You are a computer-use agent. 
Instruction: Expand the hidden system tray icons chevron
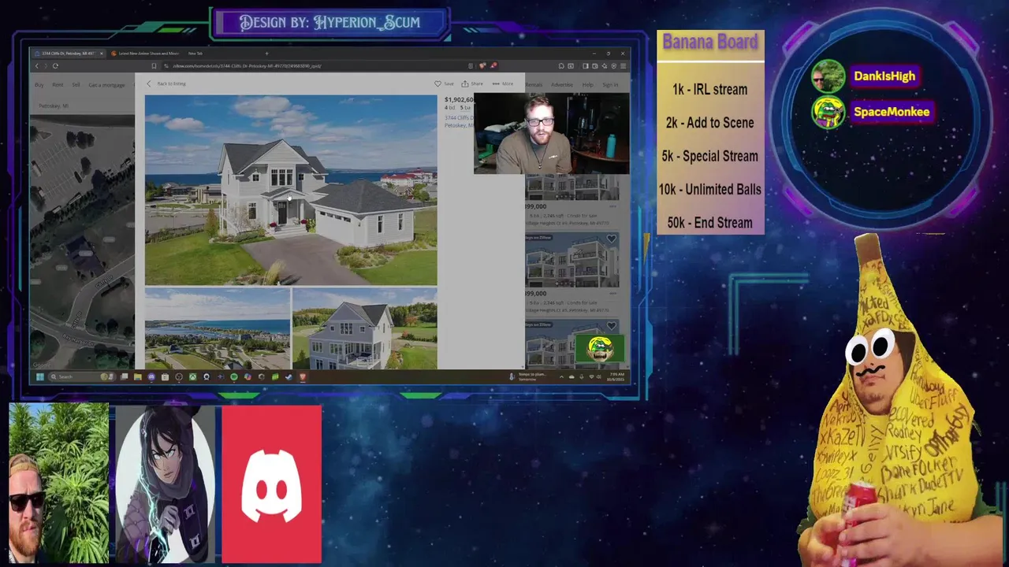tap(561, 376)
